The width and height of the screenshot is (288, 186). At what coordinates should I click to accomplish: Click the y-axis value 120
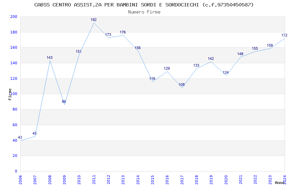click(14, 78)
